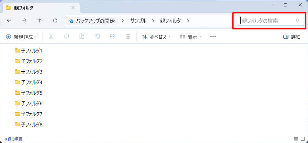Image resolution: width=308 pixels, height=143 pixels.
Task: Click the Rename icon in toolbar
Action: (97, 36)
